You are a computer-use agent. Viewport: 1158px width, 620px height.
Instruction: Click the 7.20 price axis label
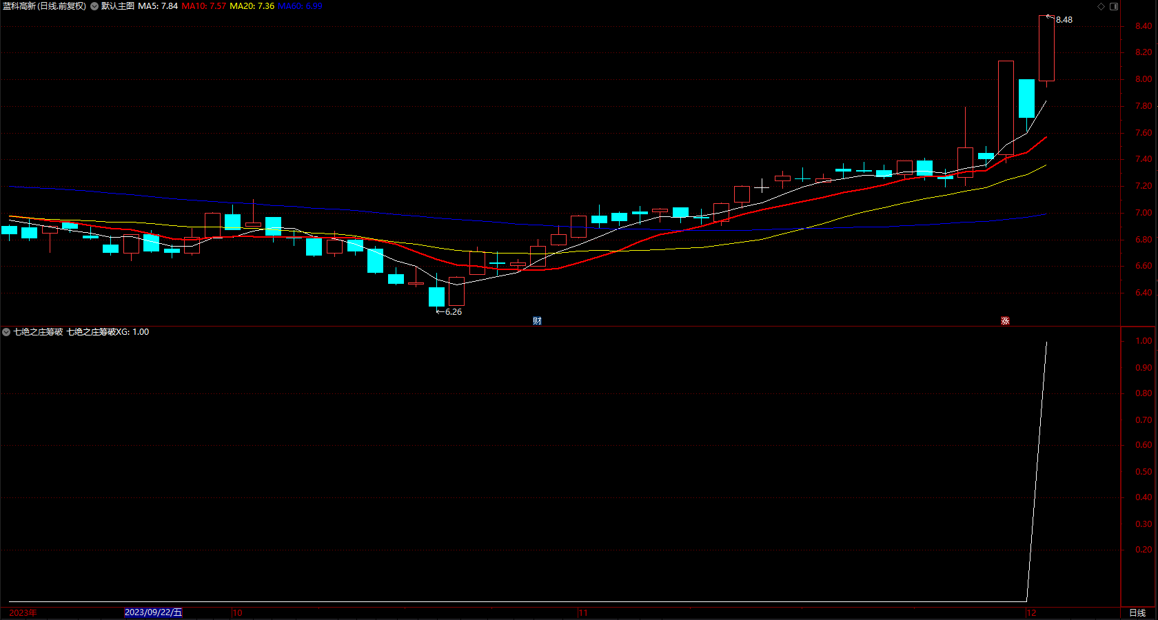pos(1144,186)
